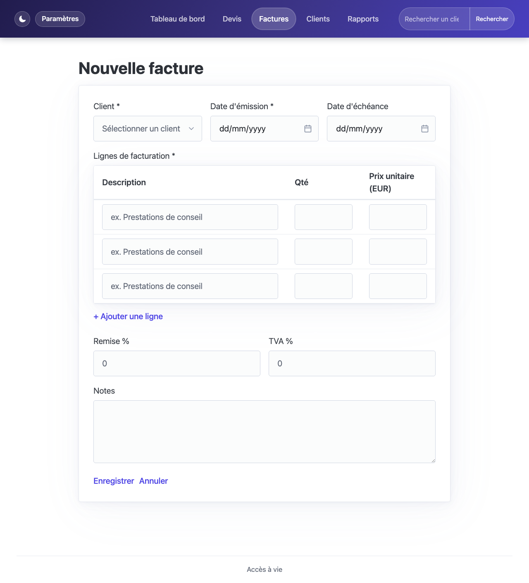Click the Rechercher search button
529x583 pixels.
[x=492, y=19]
